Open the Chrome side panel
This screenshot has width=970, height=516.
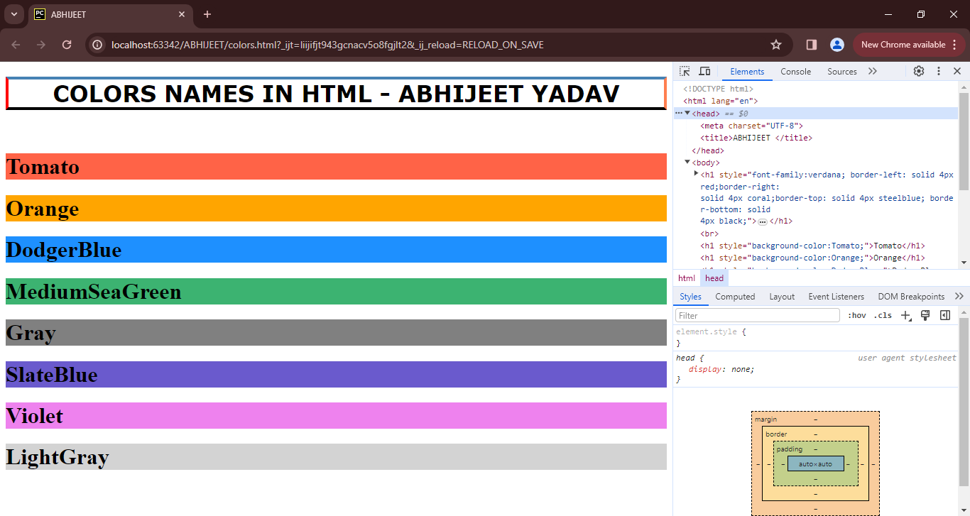812,45
